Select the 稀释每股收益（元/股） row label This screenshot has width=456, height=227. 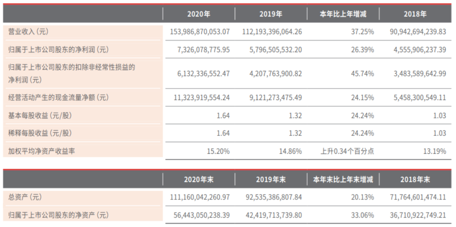point(40,133)
